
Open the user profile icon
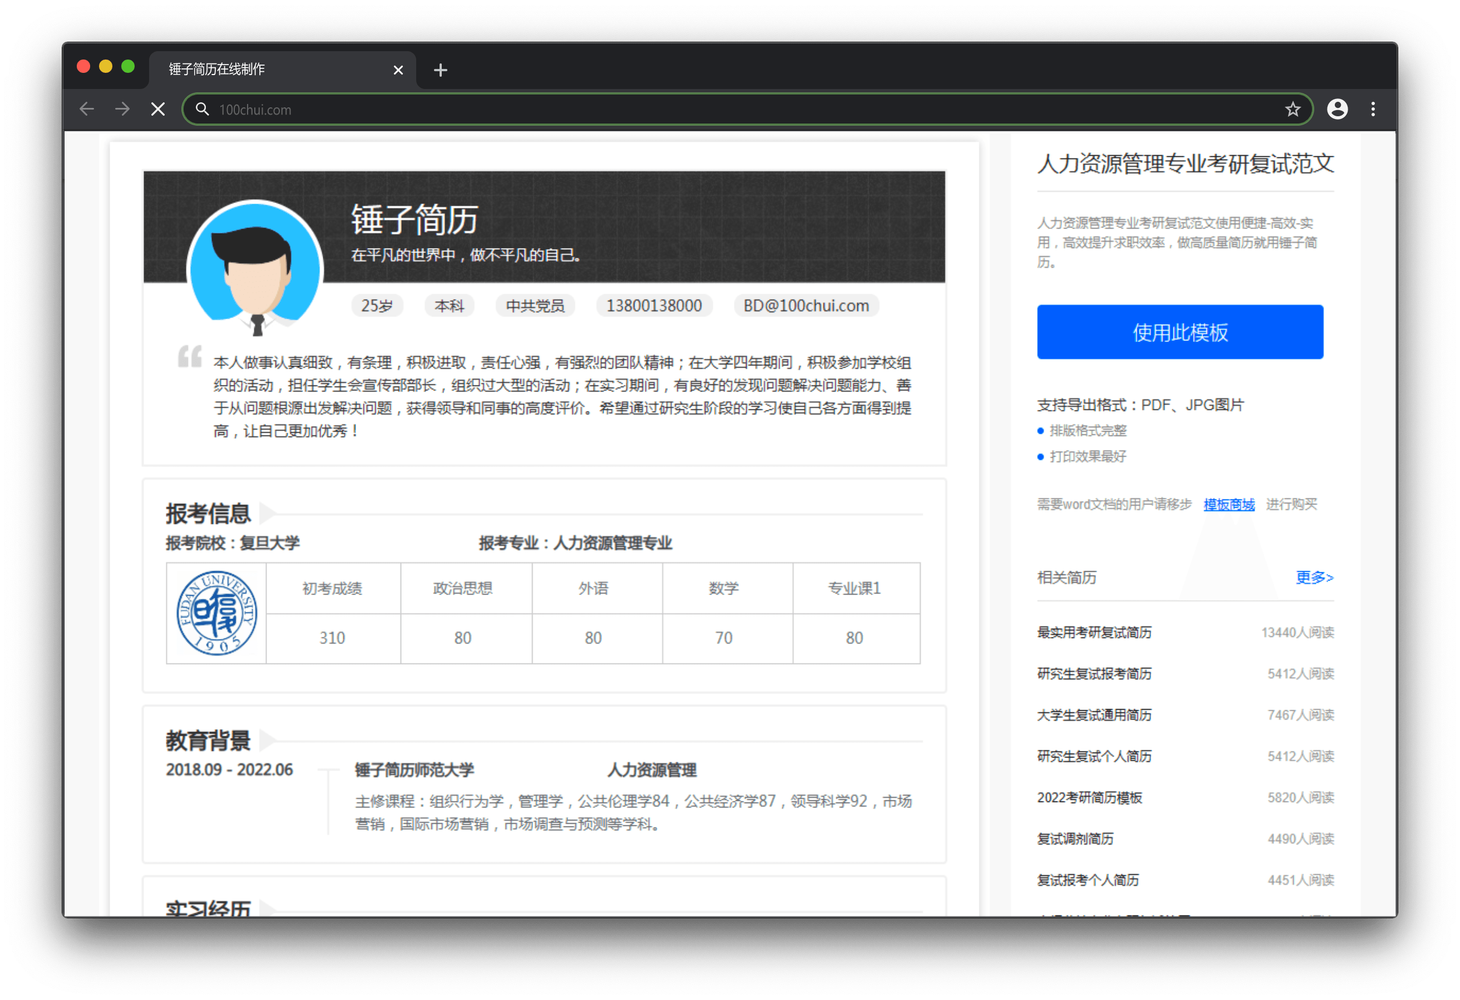1337,110
